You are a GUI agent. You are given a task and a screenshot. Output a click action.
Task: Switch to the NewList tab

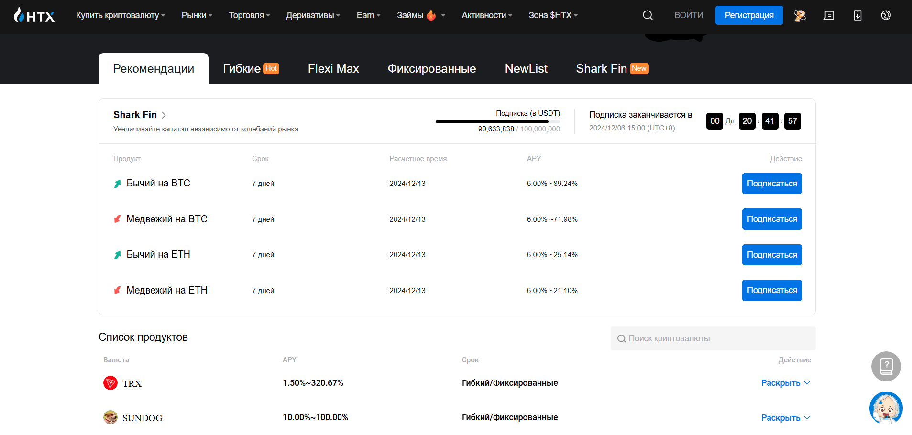point(526,69)
